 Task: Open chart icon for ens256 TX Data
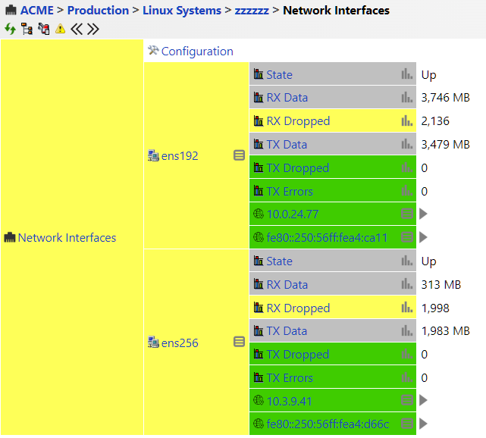point(407,331)
